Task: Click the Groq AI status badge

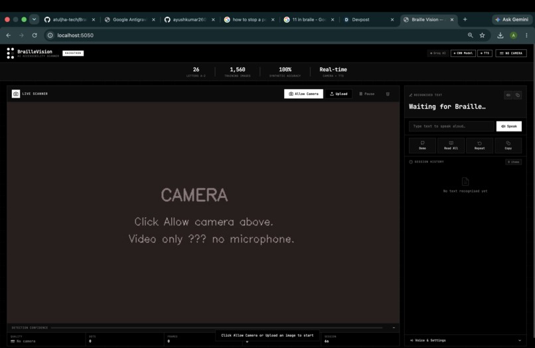Action: pyautogui.click(x=438, y=53)
